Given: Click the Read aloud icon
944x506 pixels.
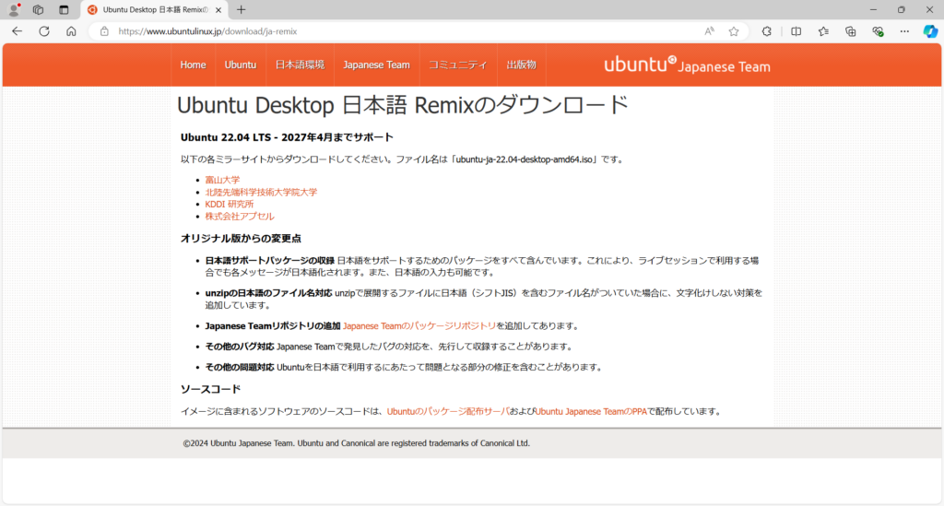Looking at the screenshot, I should tap(709, 31).
